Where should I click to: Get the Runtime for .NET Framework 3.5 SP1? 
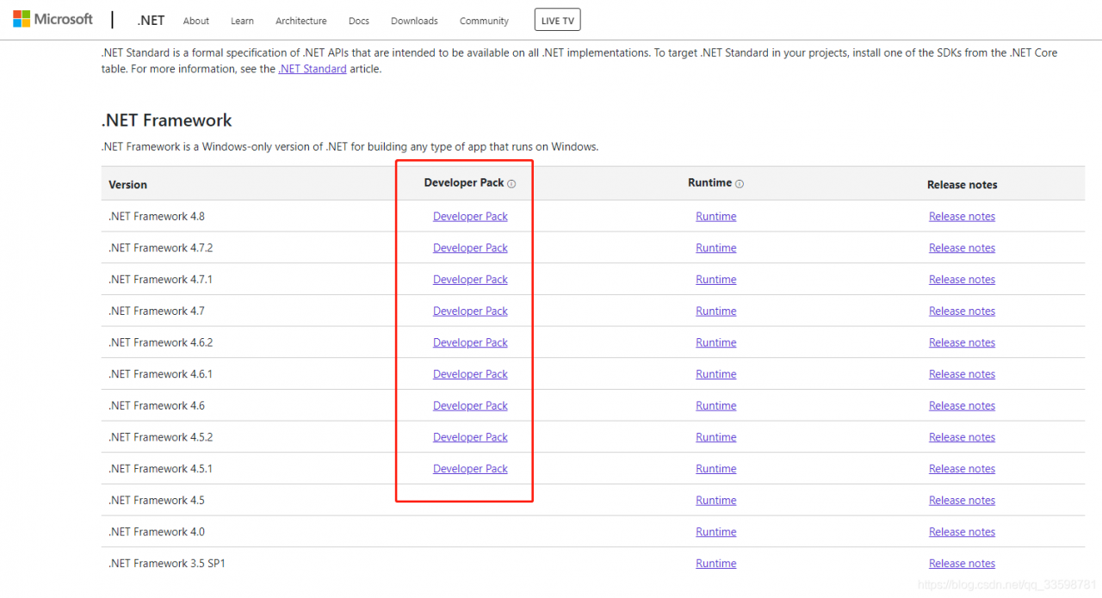point(716,564)
